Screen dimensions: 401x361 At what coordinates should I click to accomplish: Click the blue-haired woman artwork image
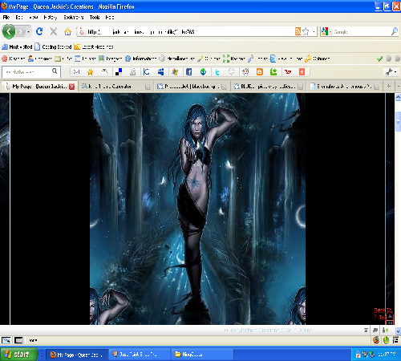(x=197, y=209)
